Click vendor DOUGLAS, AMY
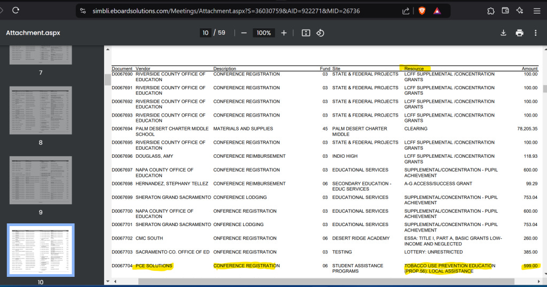Viewport: 547px width, 287px height. pyautogui.click(x=154, y=156)
